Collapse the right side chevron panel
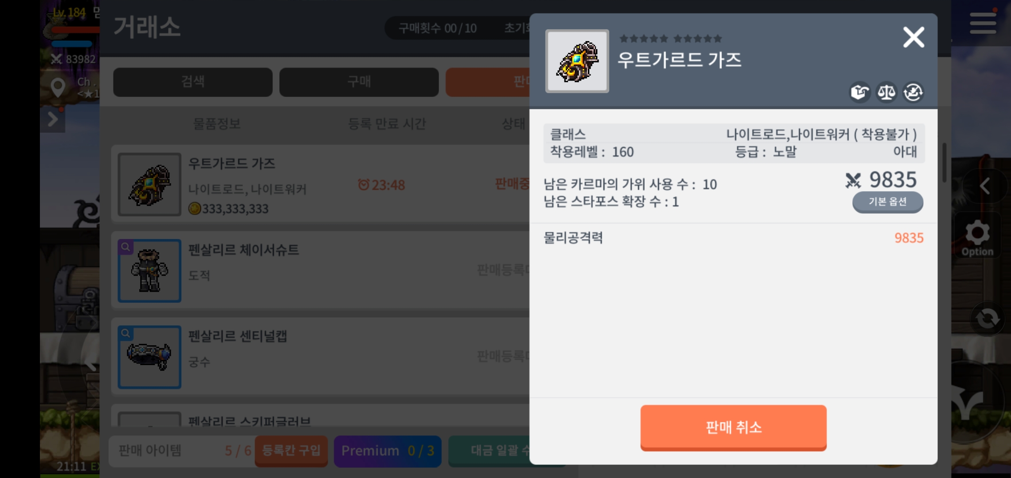 pyautogui.click(x=985, y=186)
